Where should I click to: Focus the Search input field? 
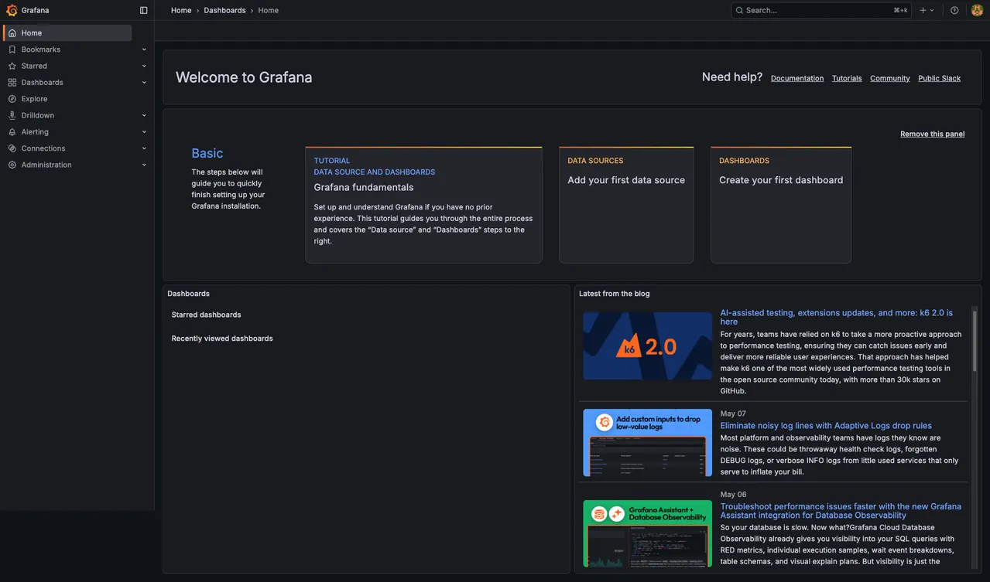(821, 10)
